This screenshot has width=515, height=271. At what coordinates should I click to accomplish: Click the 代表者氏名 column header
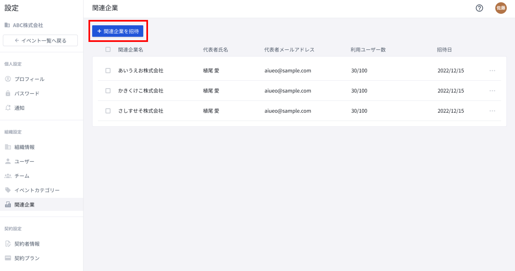[x=215, y=50]
